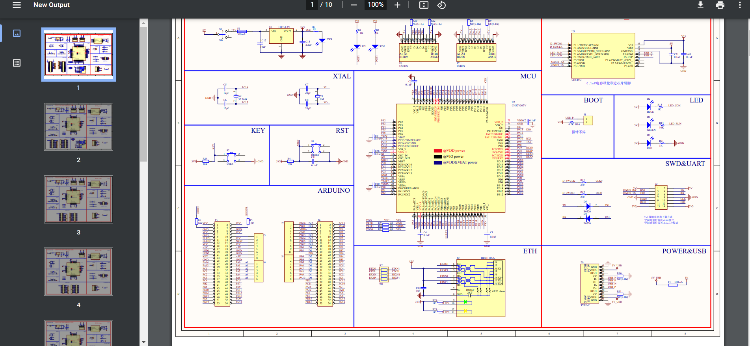Switch to document outline view

tap(17, 63)
